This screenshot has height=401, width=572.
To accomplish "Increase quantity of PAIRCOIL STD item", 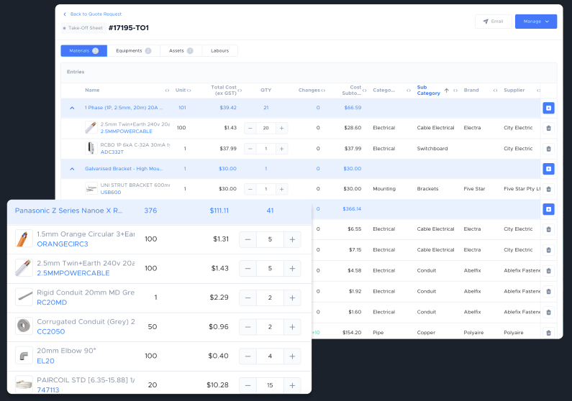I will click(292, 385).
